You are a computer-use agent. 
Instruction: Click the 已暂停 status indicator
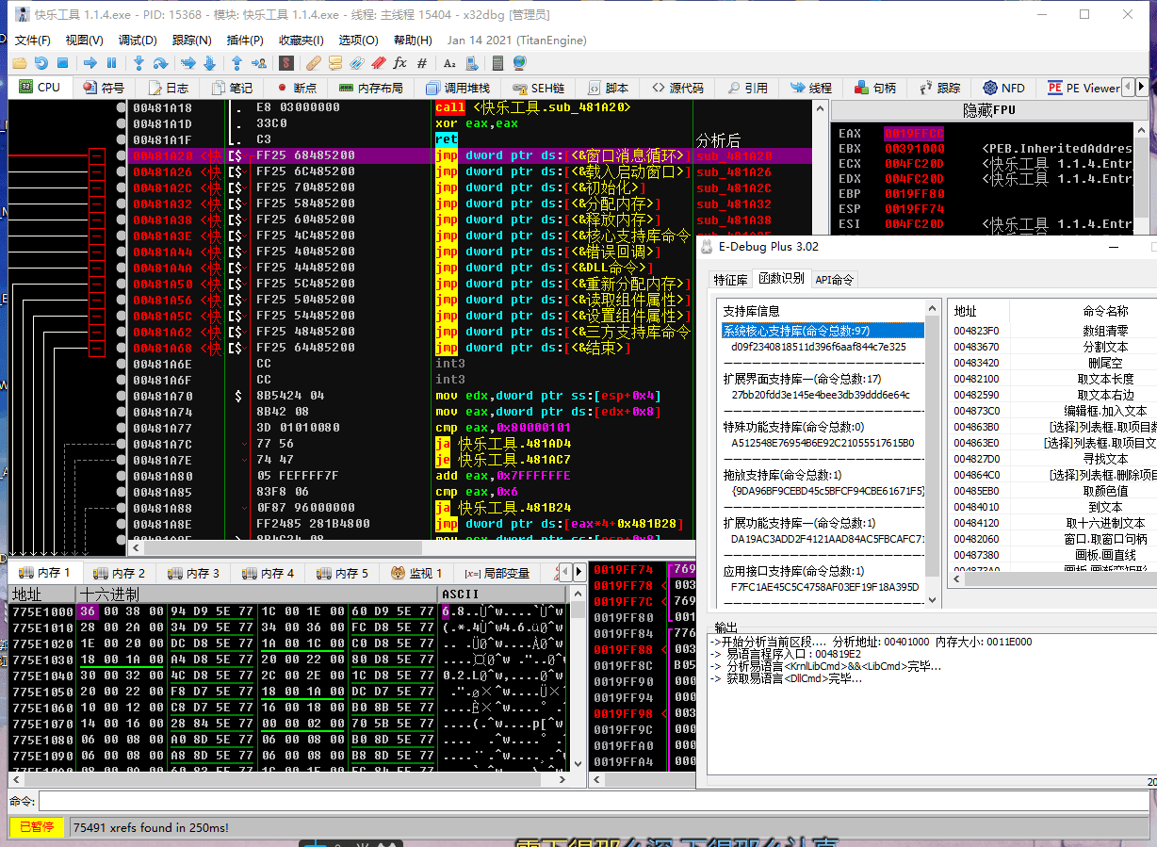point(37,827)
